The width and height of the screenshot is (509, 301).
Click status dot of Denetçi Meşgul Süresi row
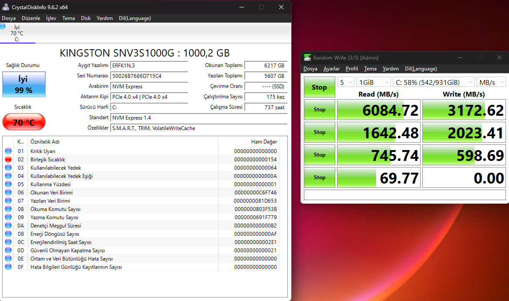click(x=8, y=225)
